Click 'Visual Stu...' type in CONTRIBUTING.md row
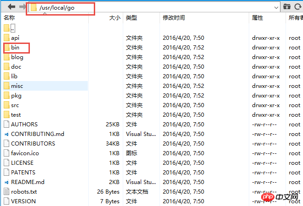Viewport: 303px width, 206px height. 141,134
